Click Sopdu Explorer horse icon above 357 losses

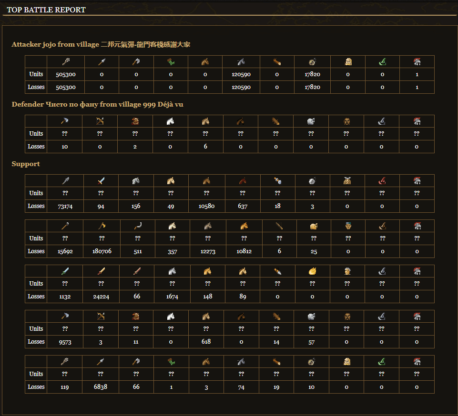click(x=173, y=226)
